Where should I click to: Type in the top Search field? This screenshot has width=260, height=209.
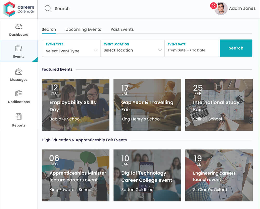tap(62, 9)
